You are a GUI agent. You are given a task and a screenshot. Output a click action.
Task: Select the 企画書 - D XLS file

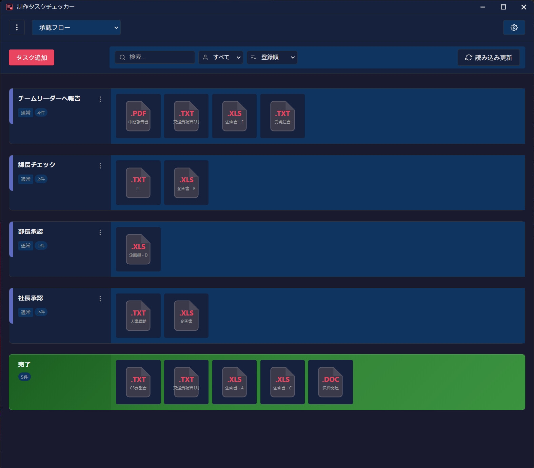click(138, 249)
